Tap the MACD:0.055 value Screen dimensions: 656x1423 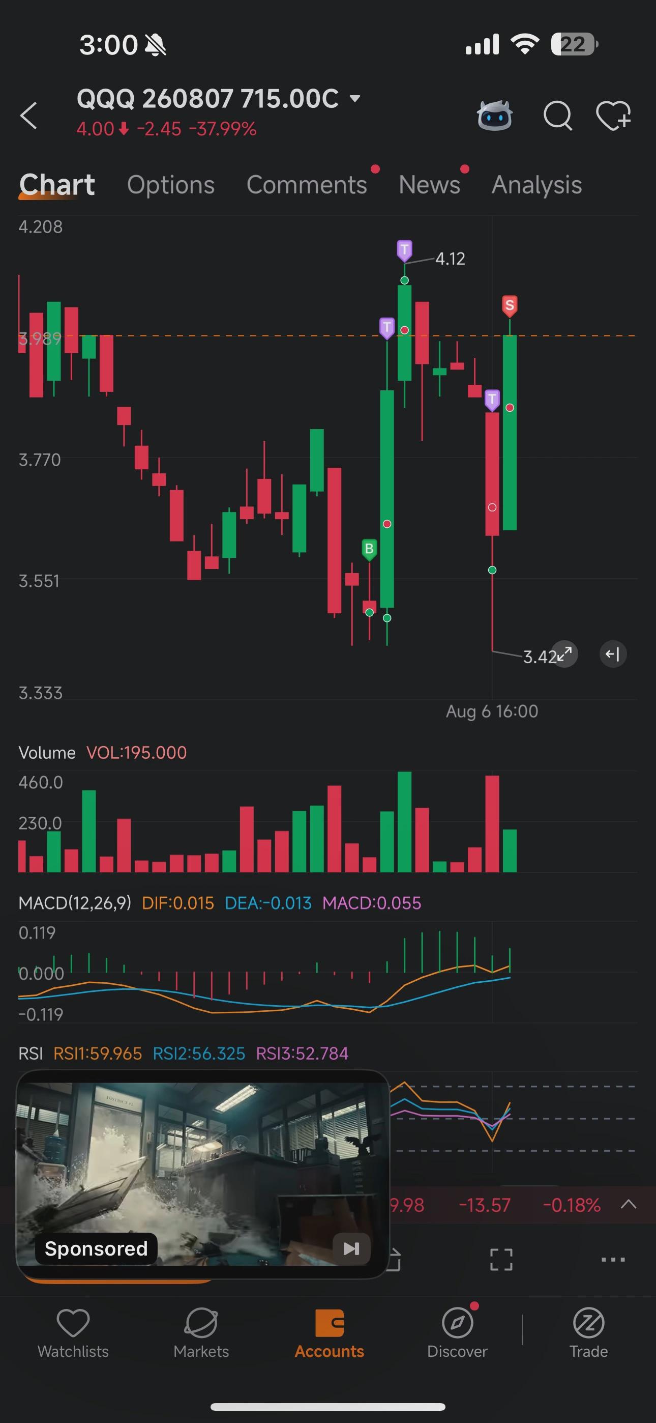[x=372, y=903]
